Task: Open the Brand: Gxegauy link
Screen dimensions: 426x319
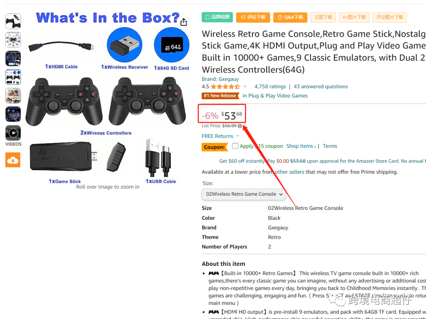Action: 220,79
